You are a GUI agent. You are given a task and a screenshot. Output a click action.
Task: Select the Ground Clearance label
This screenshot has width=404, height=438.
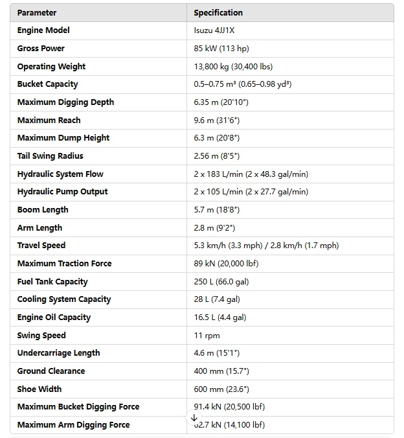[x=51, y=371]
